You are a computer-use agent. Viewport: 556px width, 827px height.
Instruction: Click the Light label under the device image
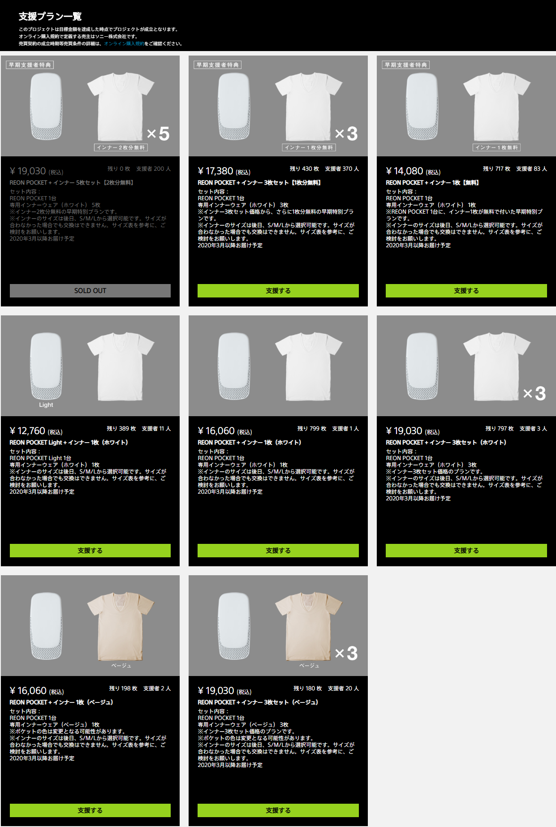coord(46,405)
